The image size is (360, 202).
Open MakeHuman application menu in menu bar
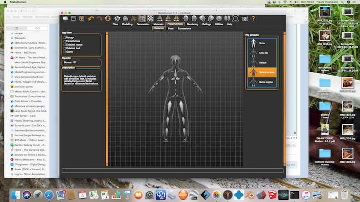click(18, 2)
